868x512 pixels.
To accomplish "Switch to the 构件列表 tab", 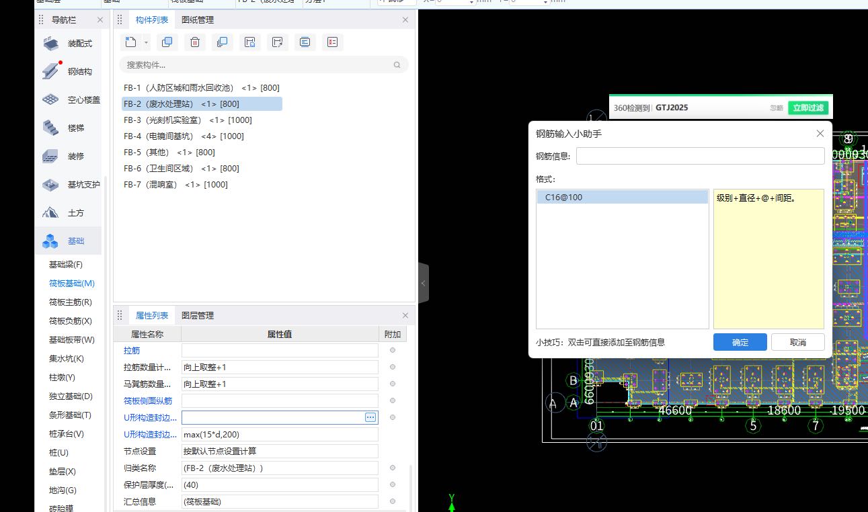I will click(152, 20).
